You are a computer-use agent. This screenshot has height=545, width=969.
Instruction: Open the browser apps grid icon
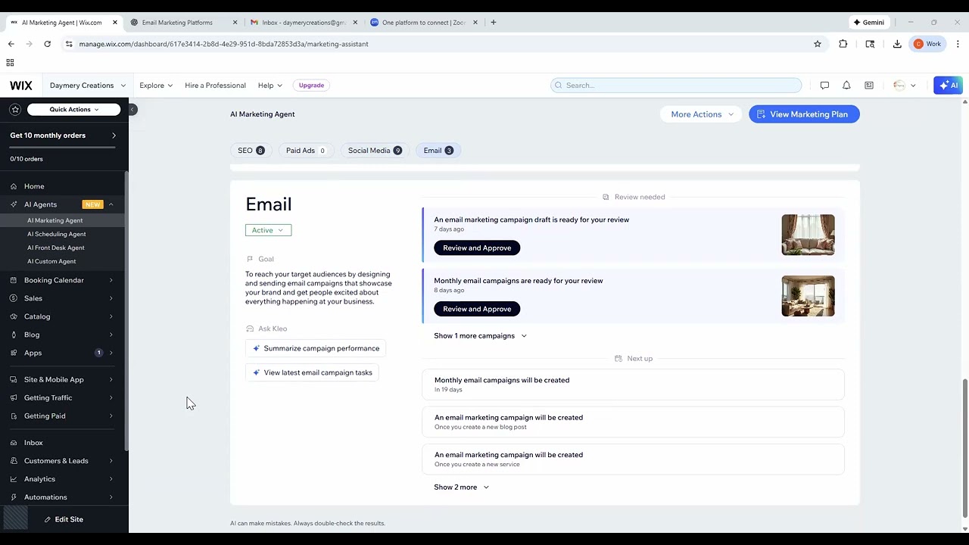tap(10, 63)
